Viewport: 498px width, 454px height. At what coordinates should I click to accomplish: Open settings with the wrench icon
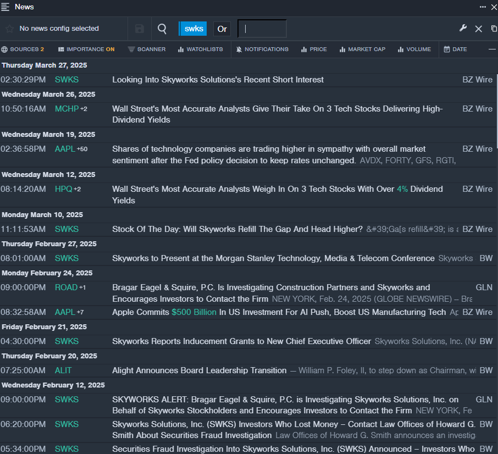(x=463, y=28)
